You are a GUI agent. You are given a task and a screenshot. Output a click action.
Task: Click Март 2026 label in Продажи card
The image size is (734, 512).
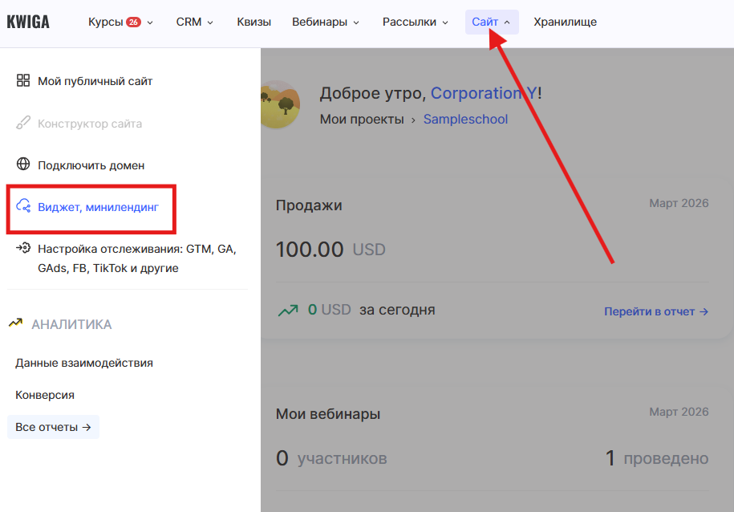pyautogui.click(x=679, y=203)
